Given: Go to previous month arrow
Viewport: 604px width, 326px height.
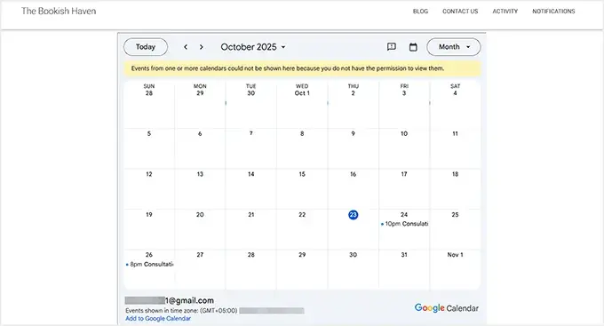Looking at the screenshot, I should point(186,47).
